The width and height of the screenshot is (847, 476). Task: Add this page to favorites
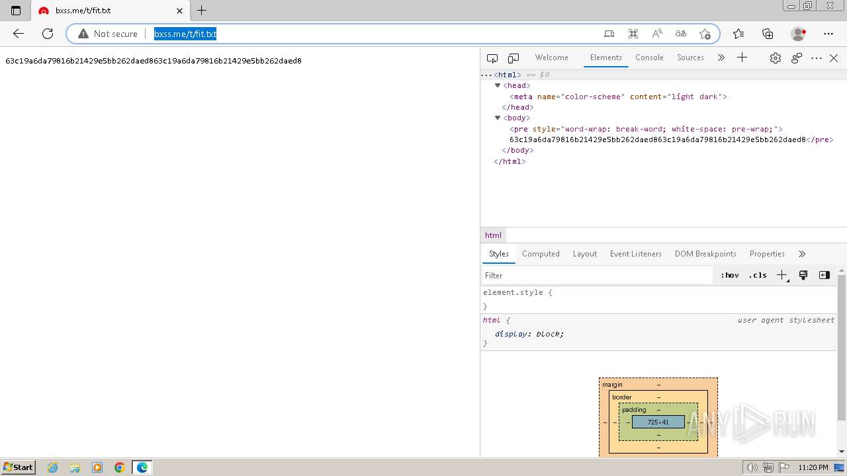click(705, 34)
